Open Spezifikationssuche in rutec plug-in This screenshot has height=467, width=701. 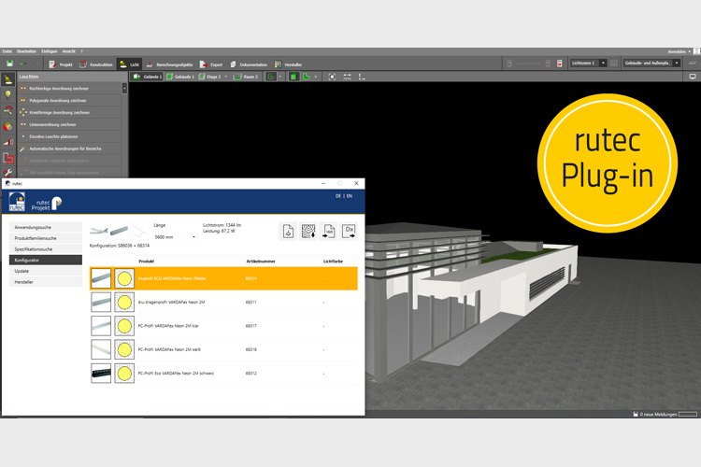[x=46, y=249]
